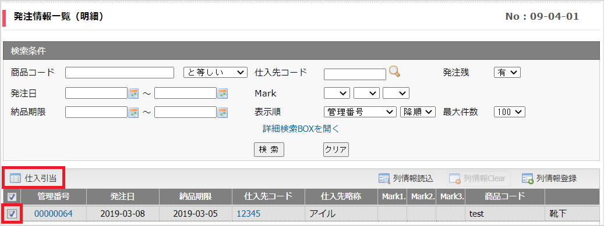The image size is (604, 226).
Task: Click the 商品コード text input field
Action: tap(120, 72)
